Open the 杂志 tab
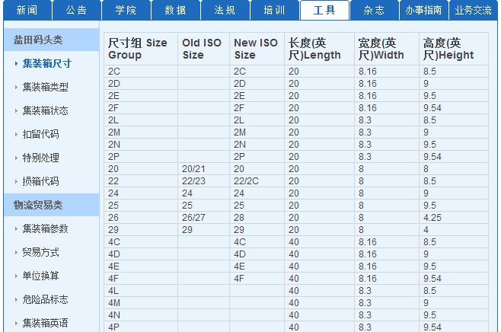The height and width of the screenshot is (332, 501). (x=374, y=10)
